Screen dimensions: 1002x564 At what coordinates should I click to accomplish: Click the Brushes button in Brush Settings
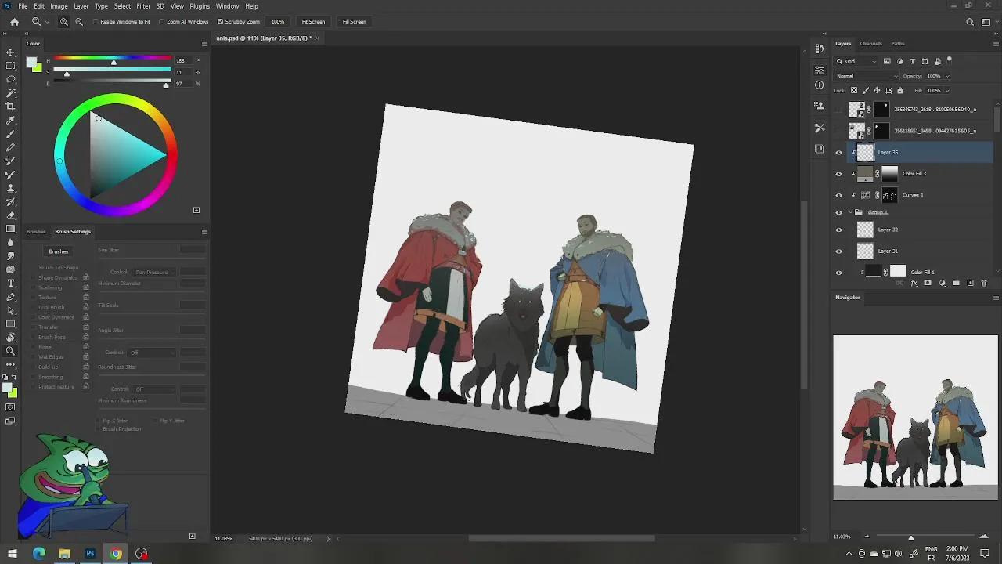(x=59, y=251)
